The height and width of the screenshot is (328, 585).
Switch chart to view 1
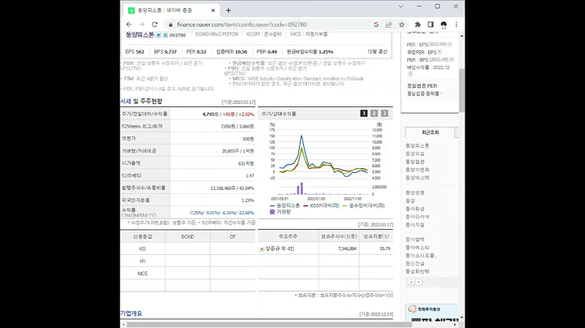(x=364, y=114)
